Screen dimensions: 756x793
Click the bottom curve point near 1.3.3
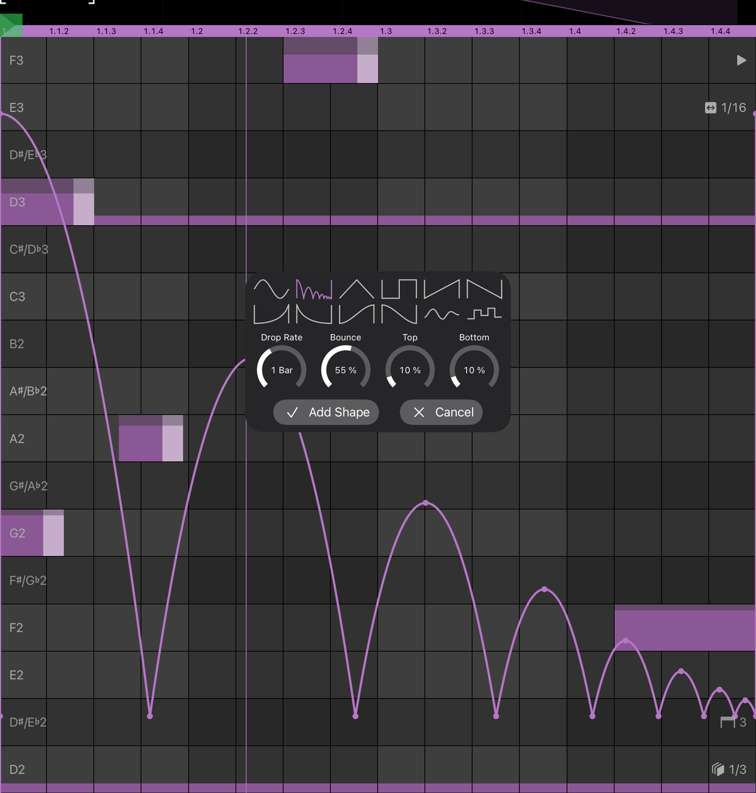(496, 716)
